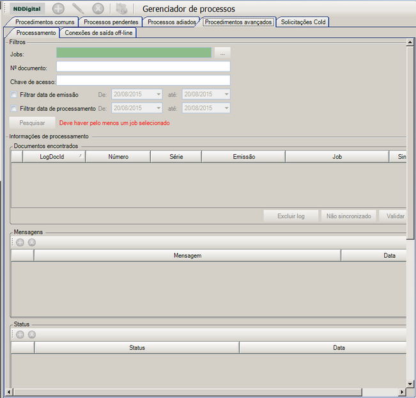The image size is (416, 398).
Task: Click the cancel (X) toolbar icon
Action: [x=98, y=9]
